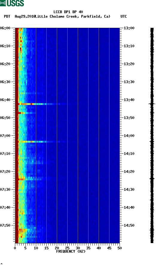Click the 14:30 UTC time label

(x=129, y=190)
